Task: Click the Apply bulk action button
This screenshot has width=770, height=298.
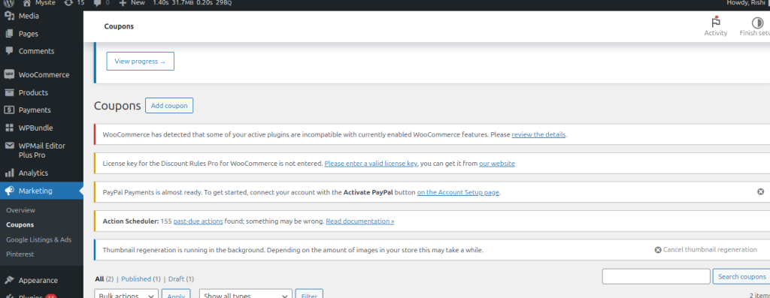Action: click(x=176, y=294)
